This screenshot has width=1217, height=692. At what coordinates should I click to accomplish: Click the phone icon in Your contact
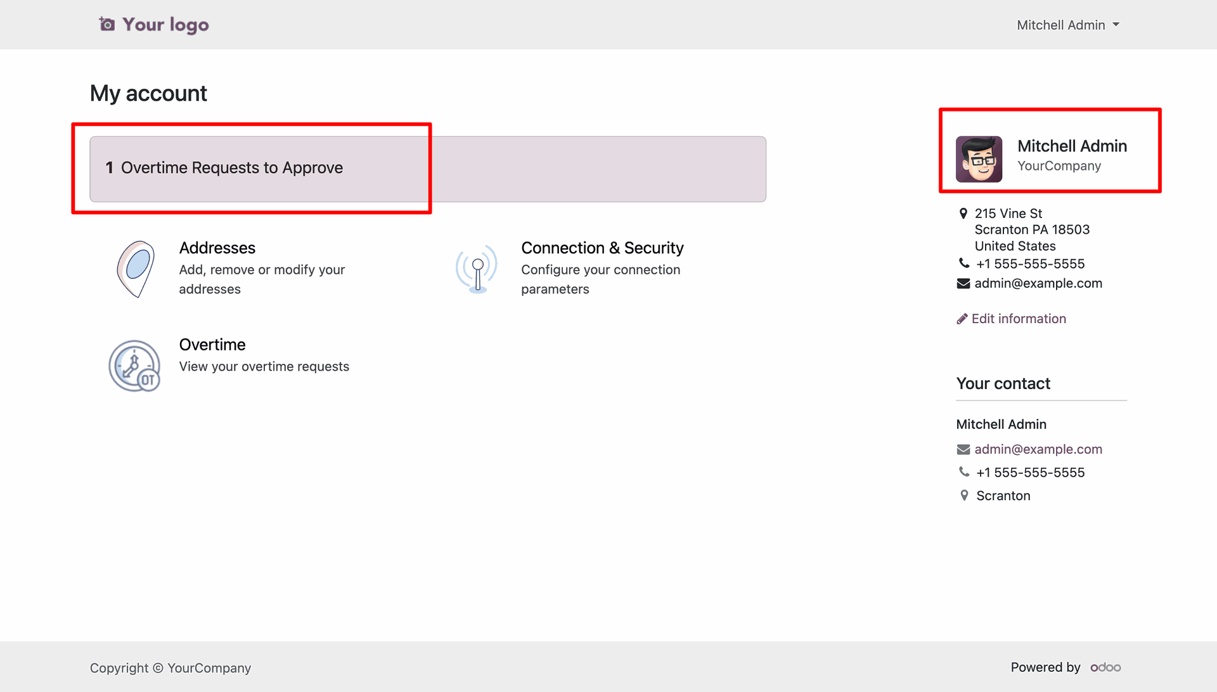963,472
